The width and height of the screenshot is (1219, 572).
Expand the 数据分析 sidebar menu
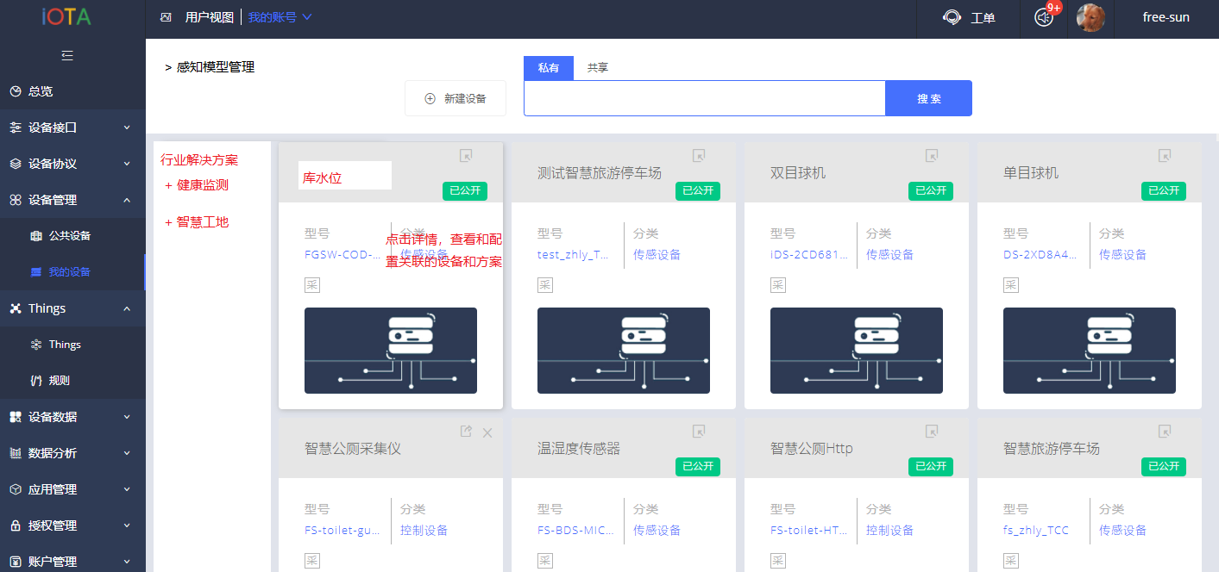[x=72, y=453]
